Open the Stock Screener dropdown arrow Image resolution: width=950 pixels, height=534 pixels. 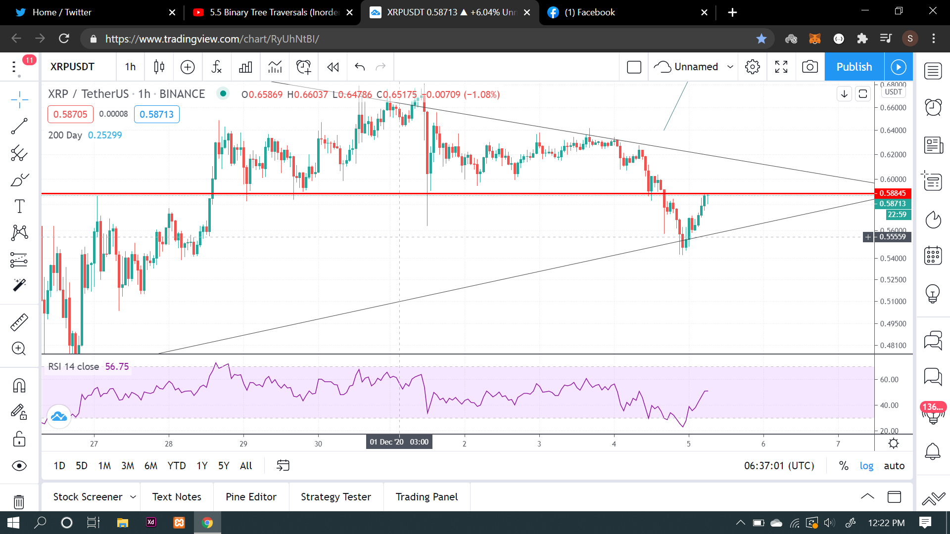[133, 497]
